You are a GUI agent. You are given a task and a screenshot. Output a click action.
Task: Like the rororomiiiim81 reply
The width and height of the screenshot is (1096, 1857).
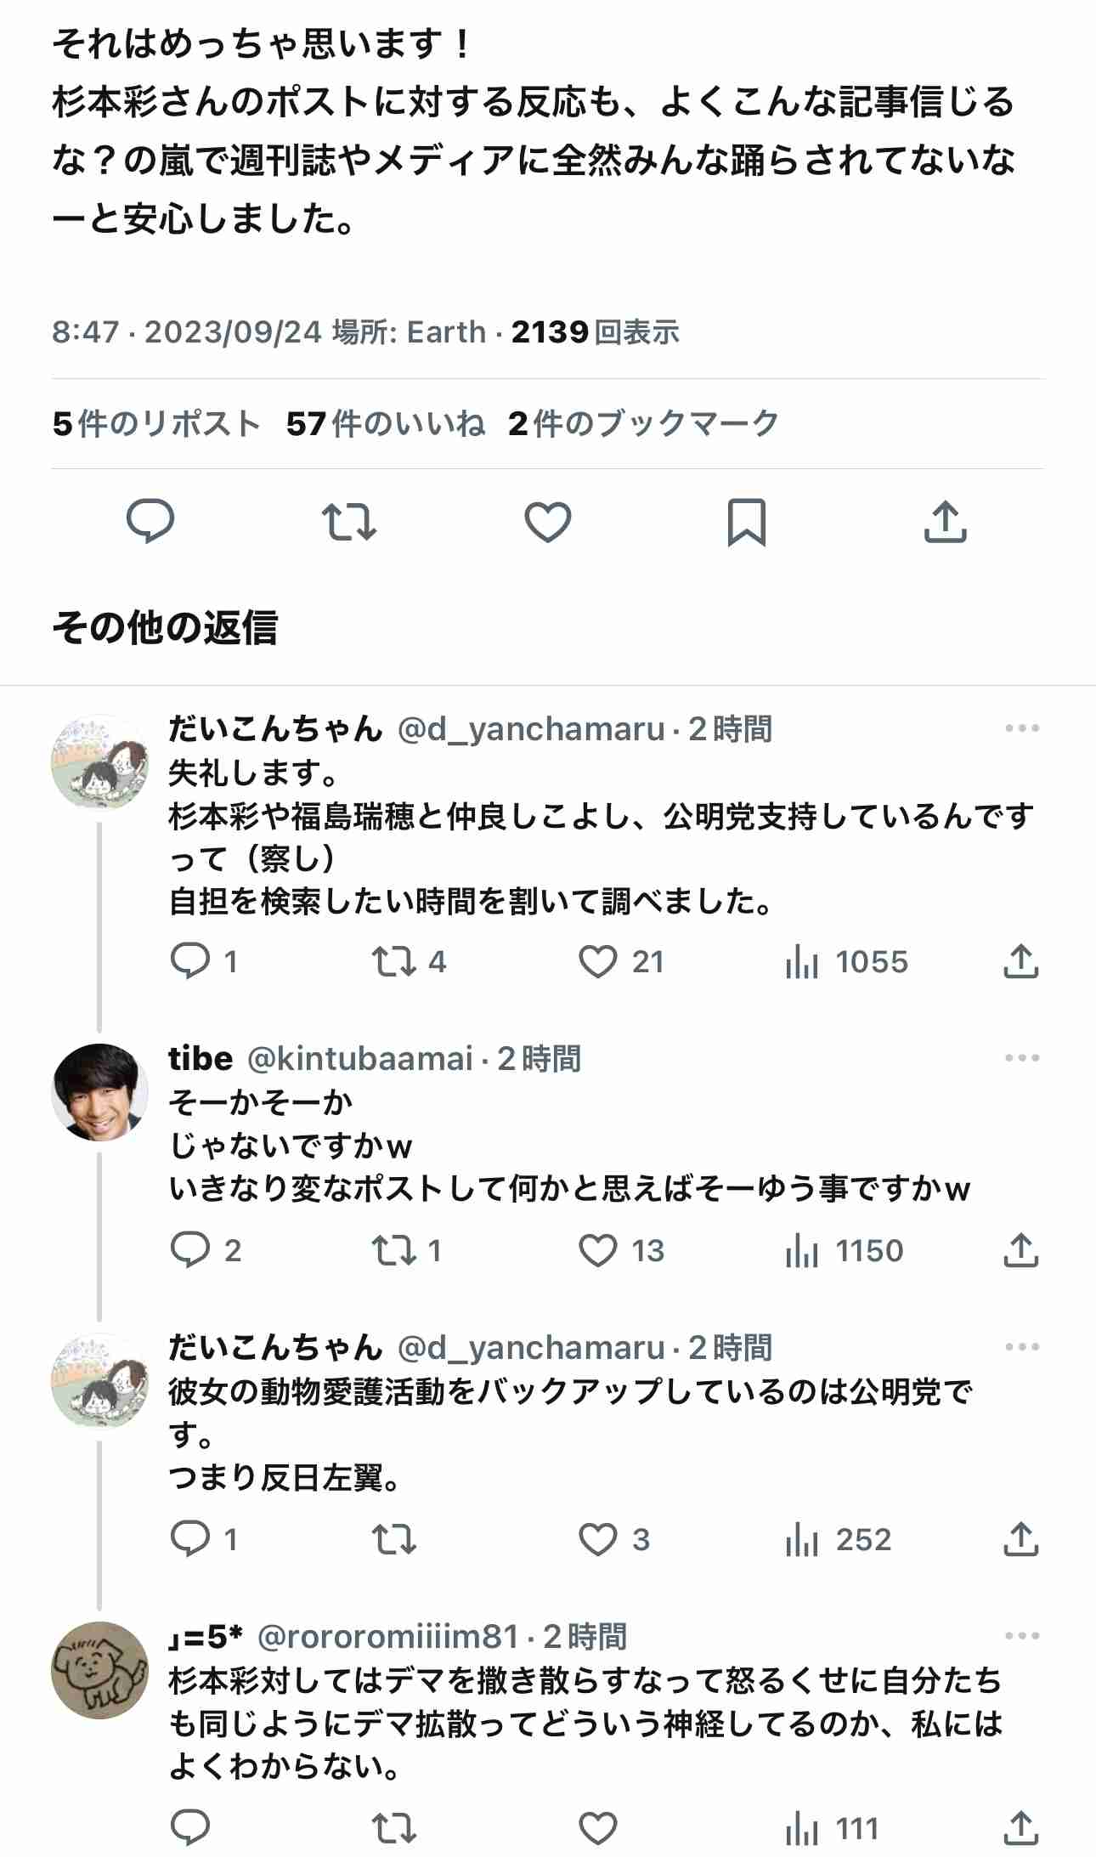pos(598,1828)
